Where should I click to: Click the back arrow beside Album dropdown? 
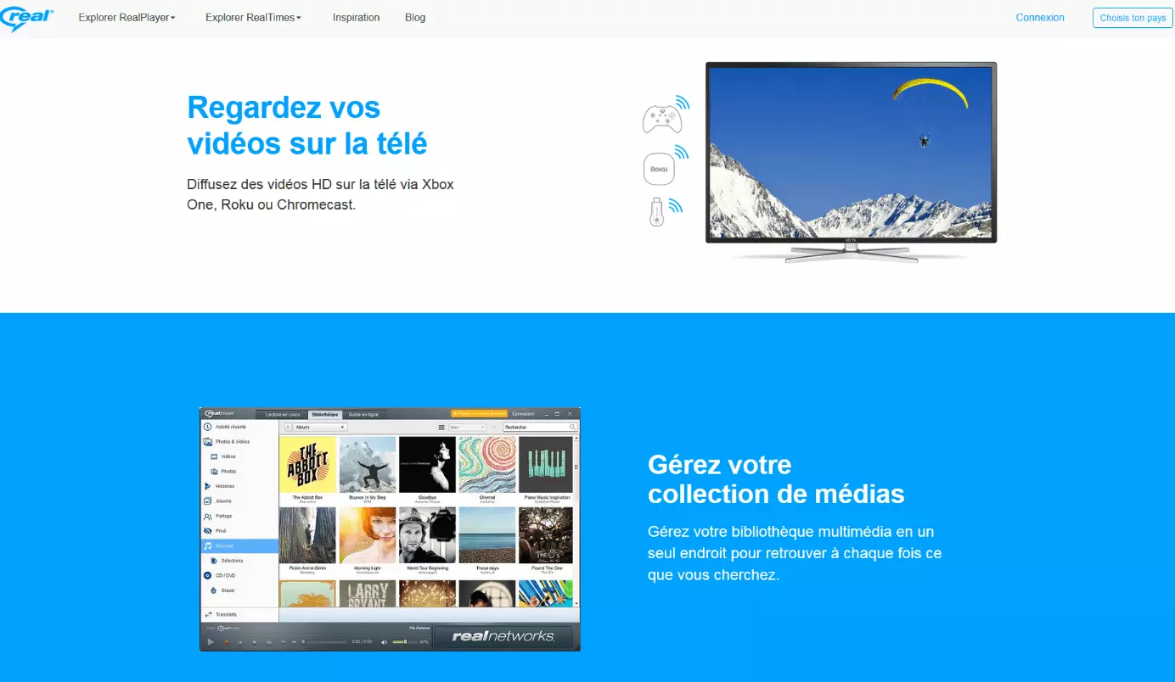288,427
